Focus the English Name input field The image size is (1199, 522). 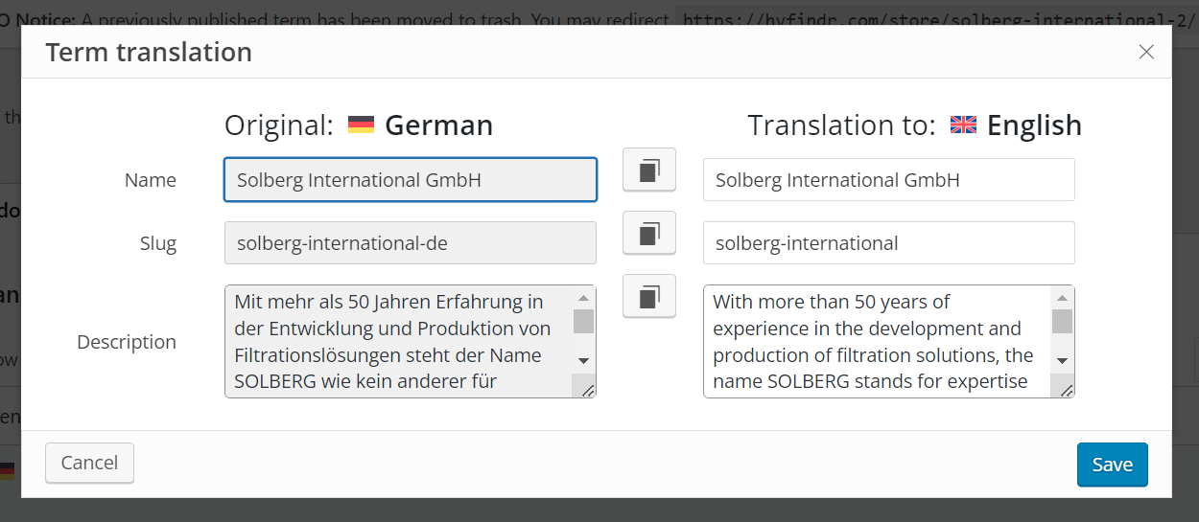coord(889,180)
